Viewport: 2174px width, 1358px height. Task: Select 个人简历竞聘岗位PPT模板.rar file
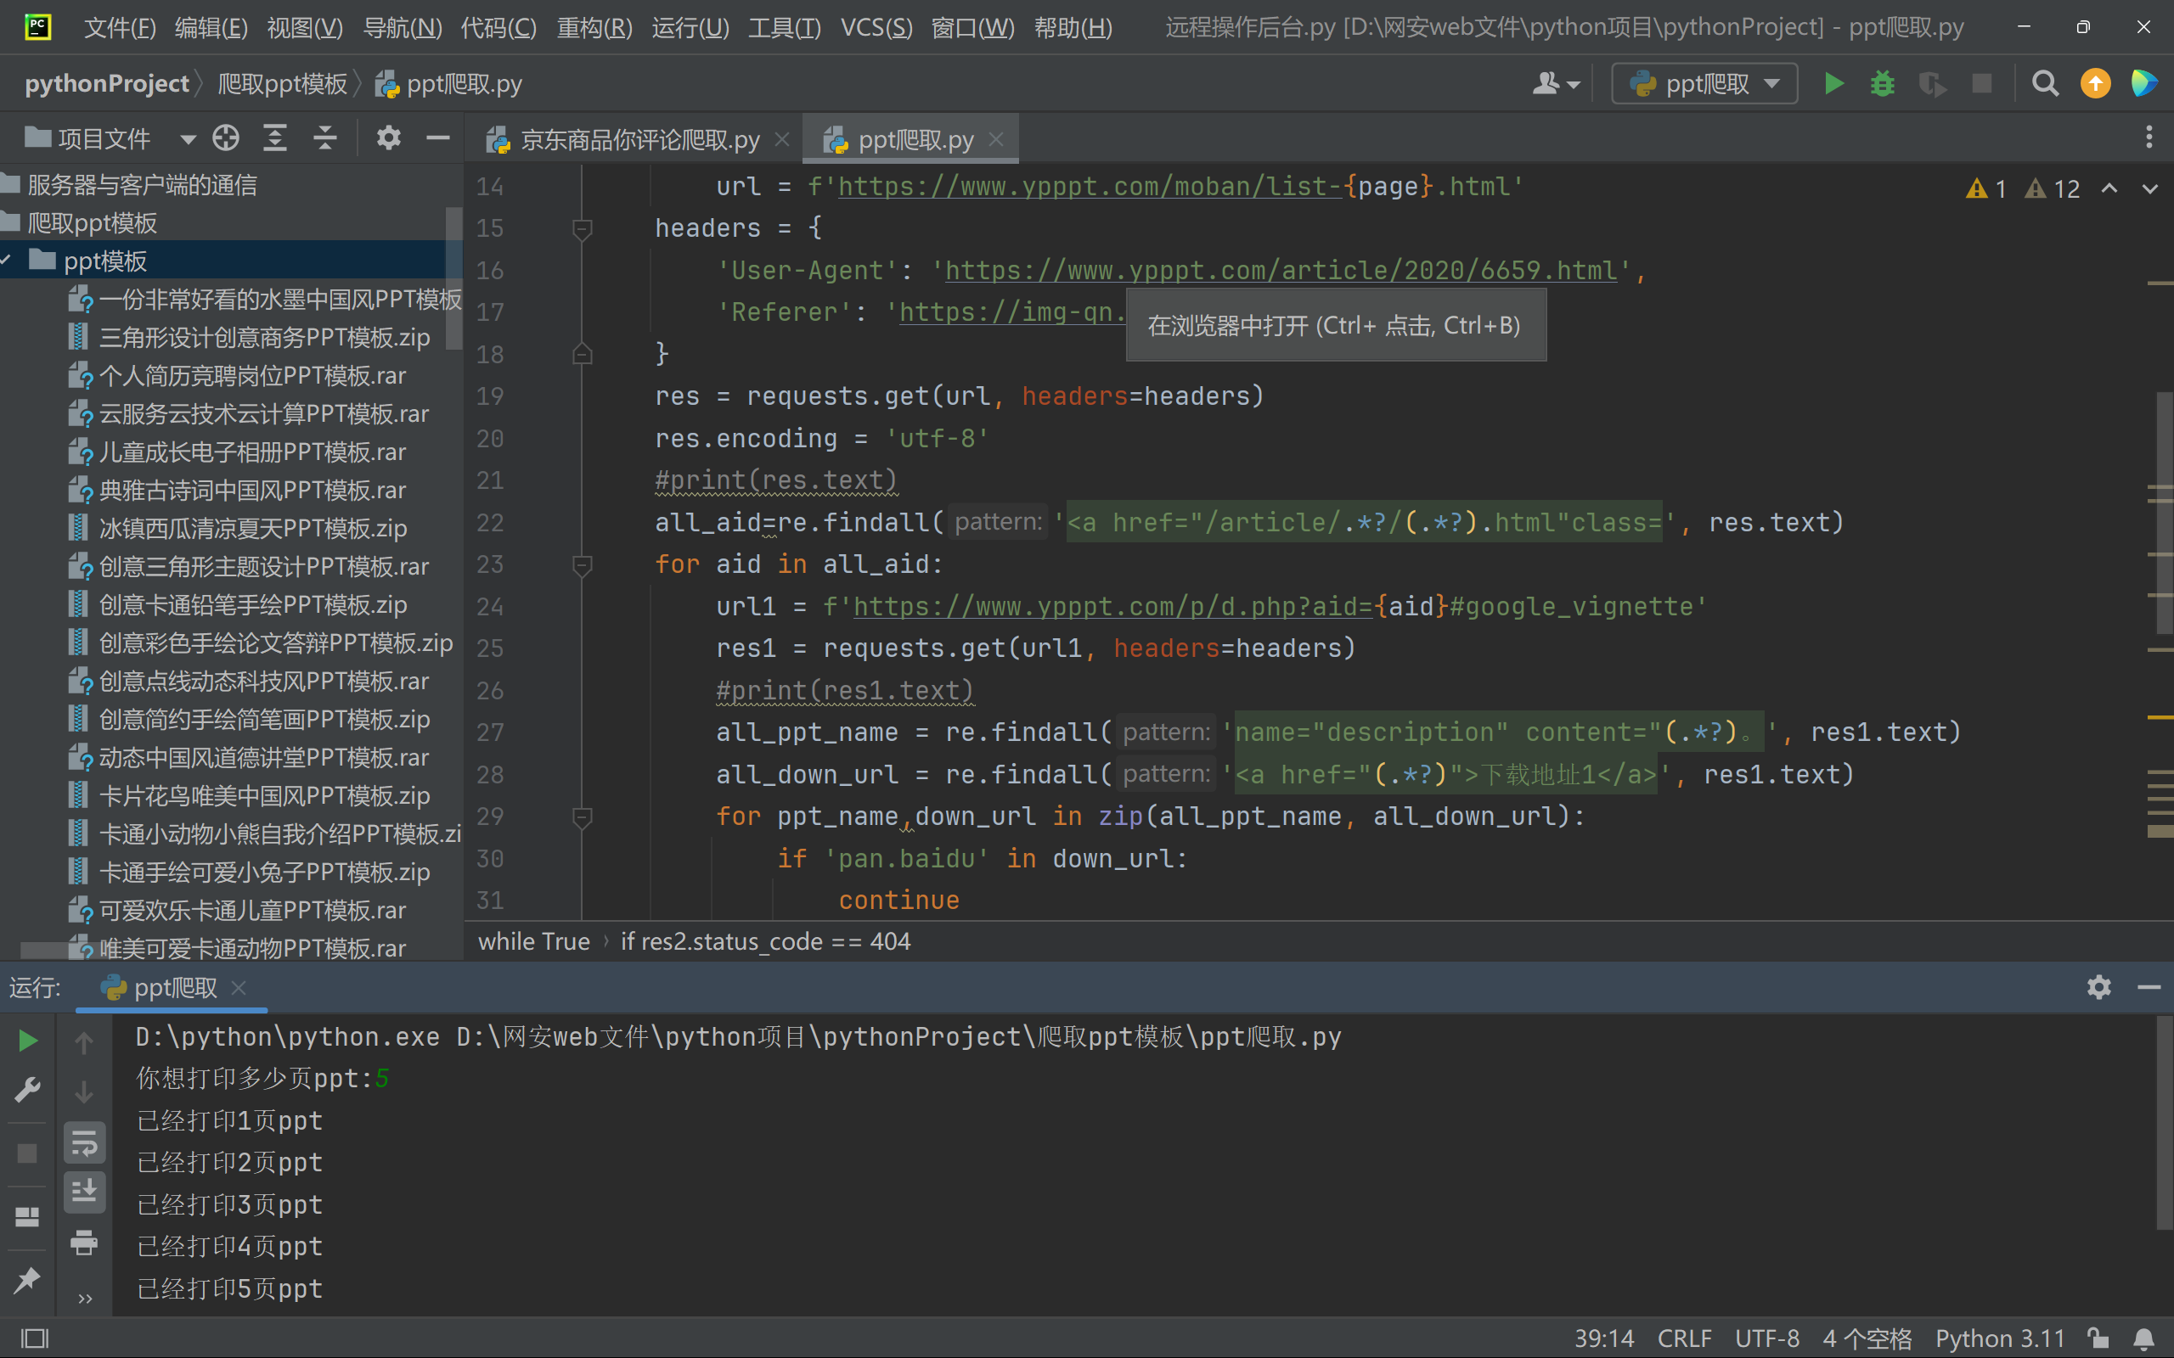coord(251,375)
